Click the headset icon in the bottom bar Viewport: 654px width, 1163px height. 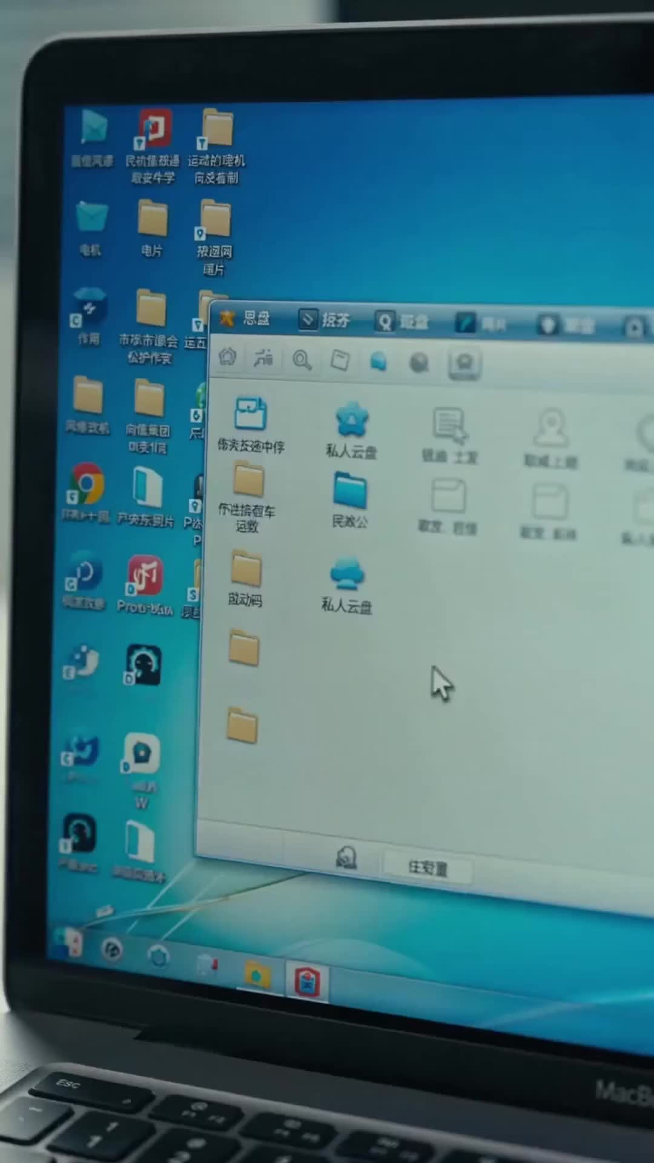click(346, 858)
